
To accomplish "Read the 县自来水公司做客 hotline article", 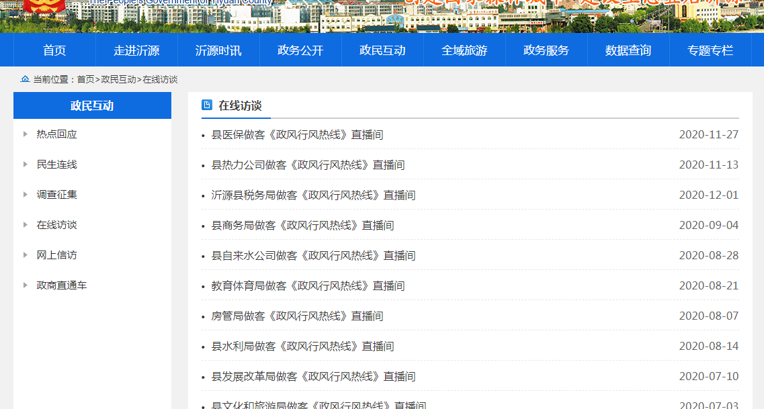I will [313, 256].
